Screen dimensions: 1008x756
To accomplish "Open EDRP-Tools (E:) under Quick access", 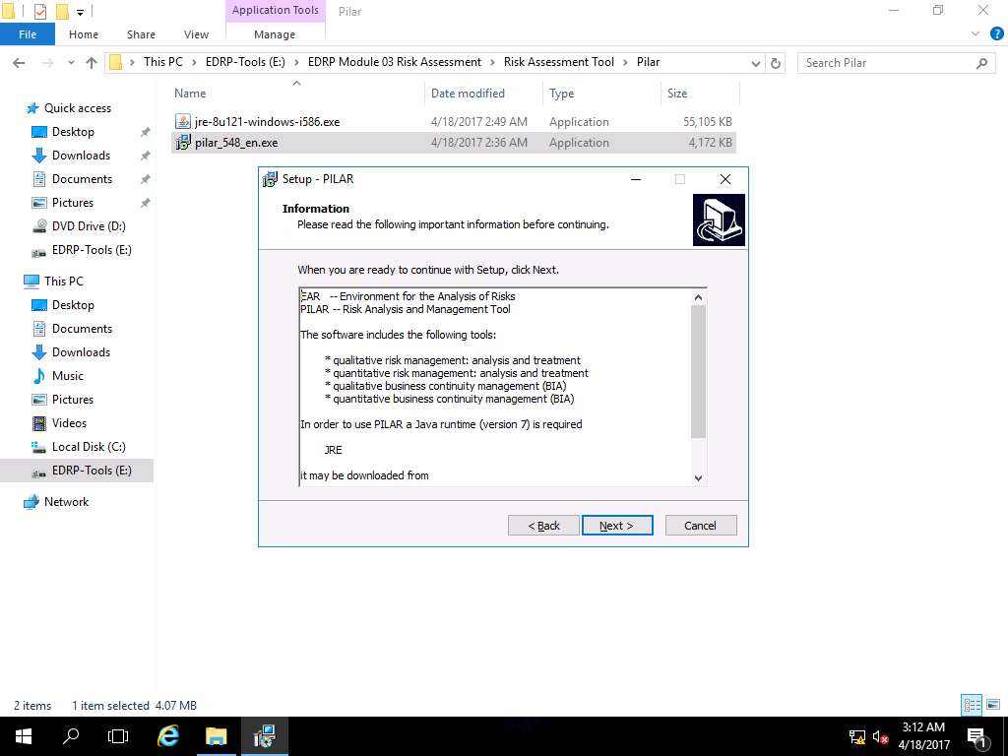I will tap(92, 250).
